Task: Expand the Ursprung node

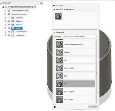Action: point(5,18)
